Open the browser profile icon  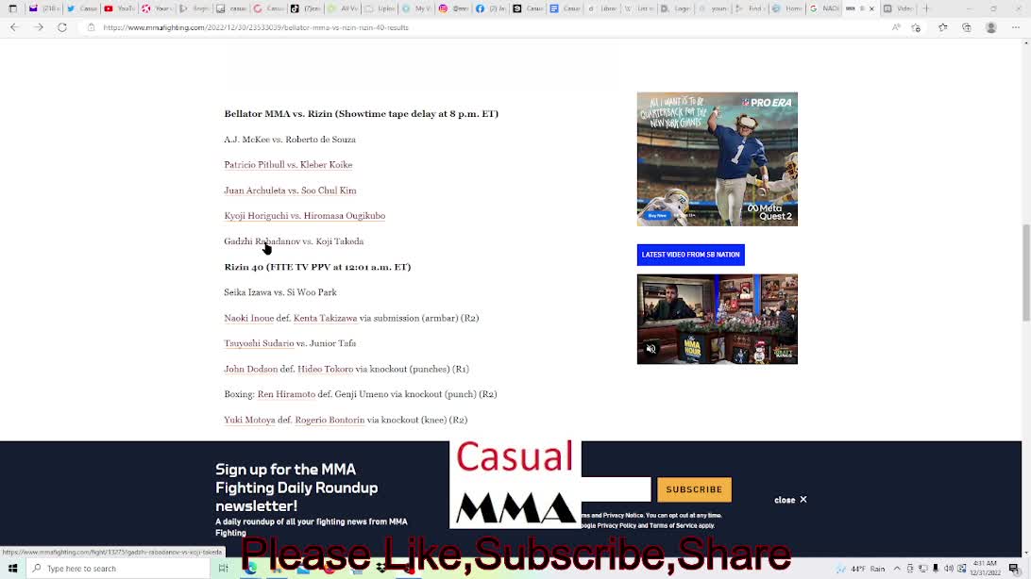[991, 27]
